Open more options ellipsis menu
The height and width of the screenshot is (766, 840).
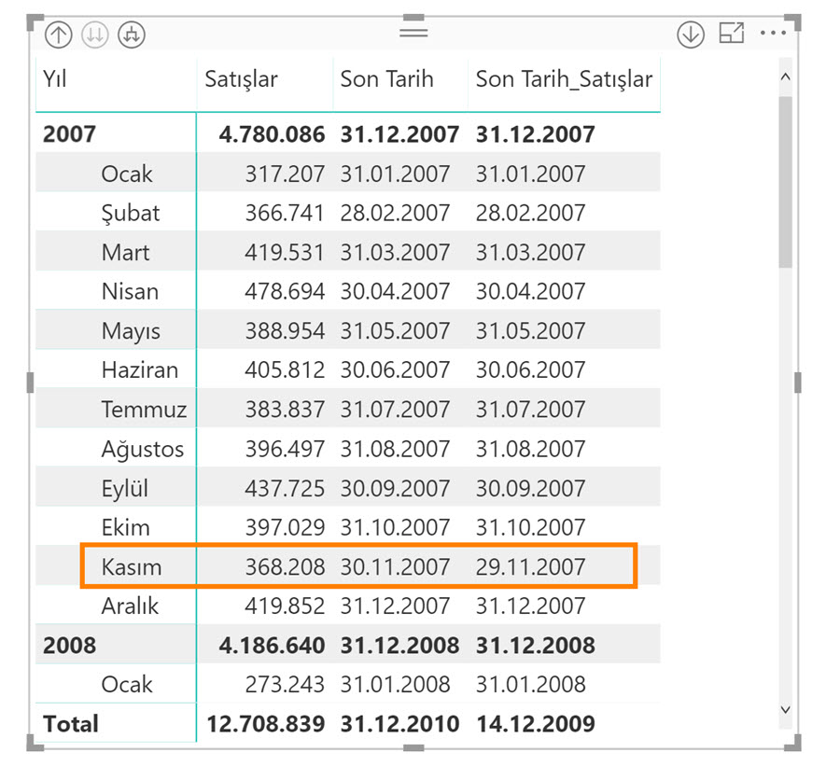(773, 34)
